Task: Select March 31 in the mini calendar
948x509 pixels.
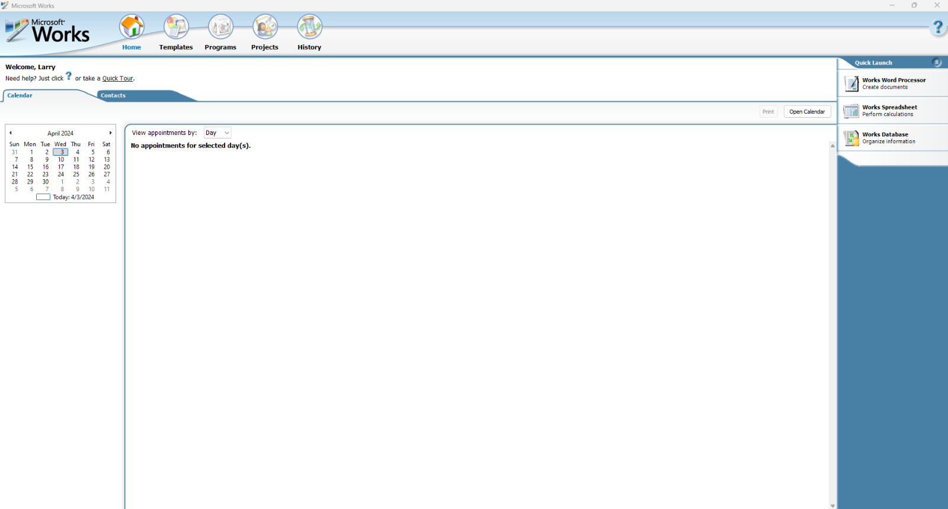Action: tap(15, 152)
